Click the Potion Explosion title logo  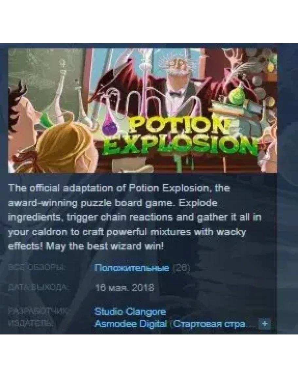[178, 137]
